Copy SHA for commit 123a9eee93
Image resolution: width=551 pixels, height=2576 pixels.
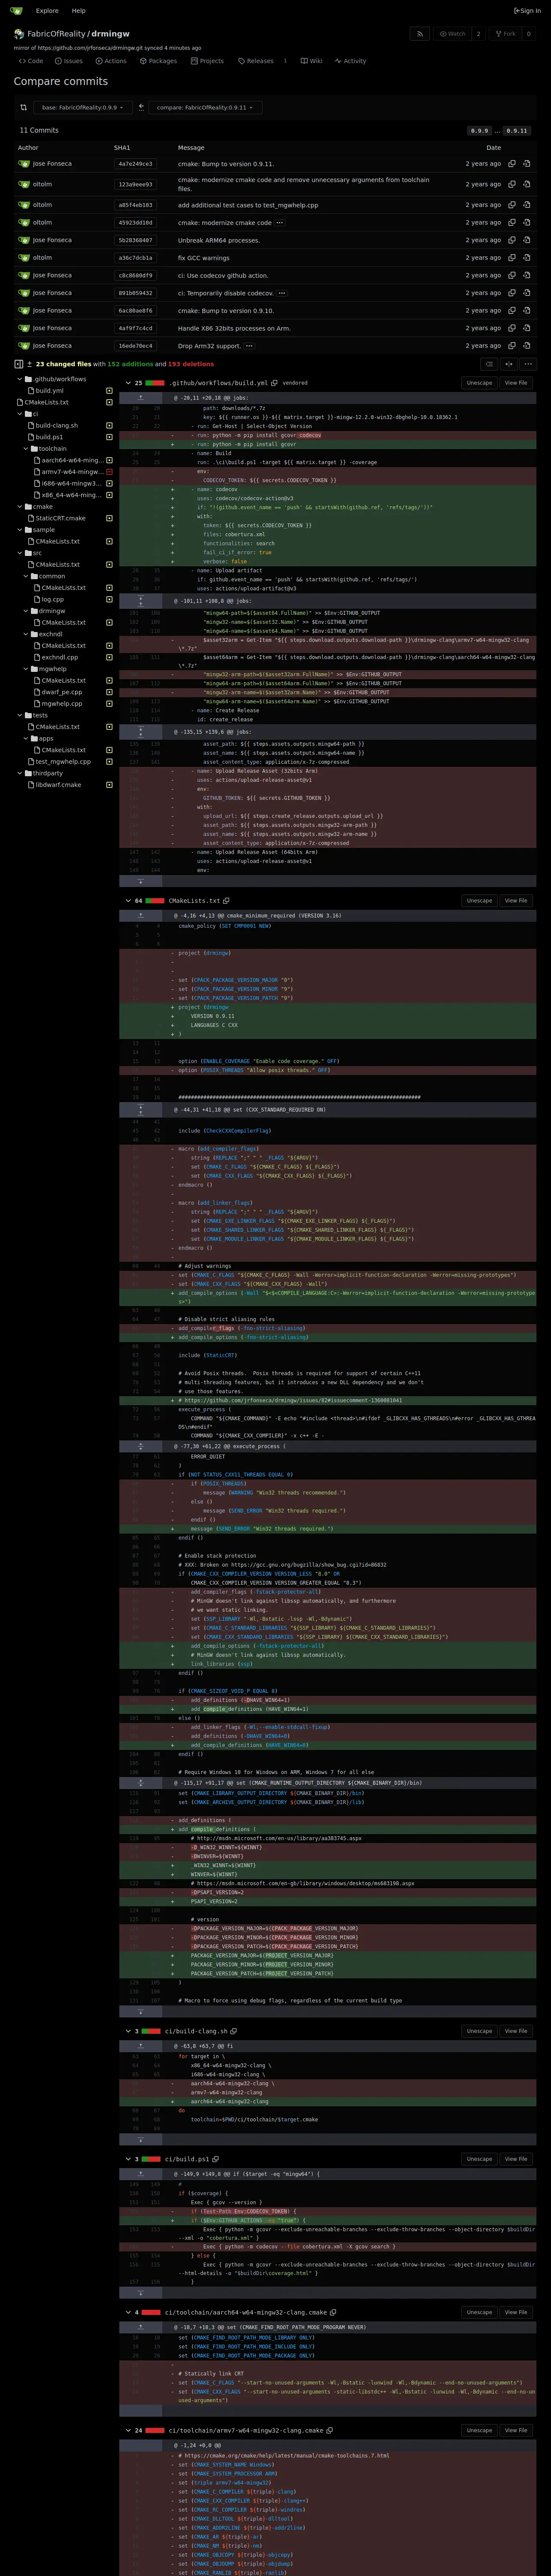pos(512,184)
